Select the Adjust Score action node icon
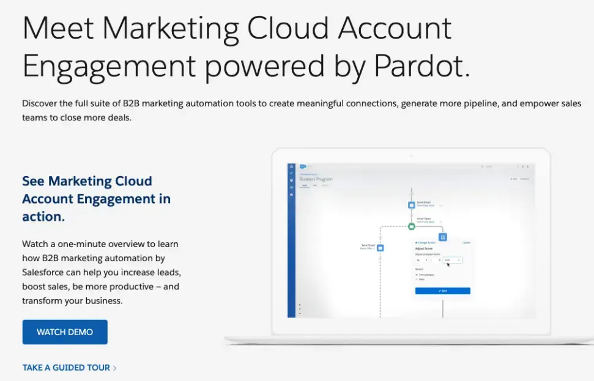Screen dimensions: 594x381 pyautogui.click(x=442, y=237)
